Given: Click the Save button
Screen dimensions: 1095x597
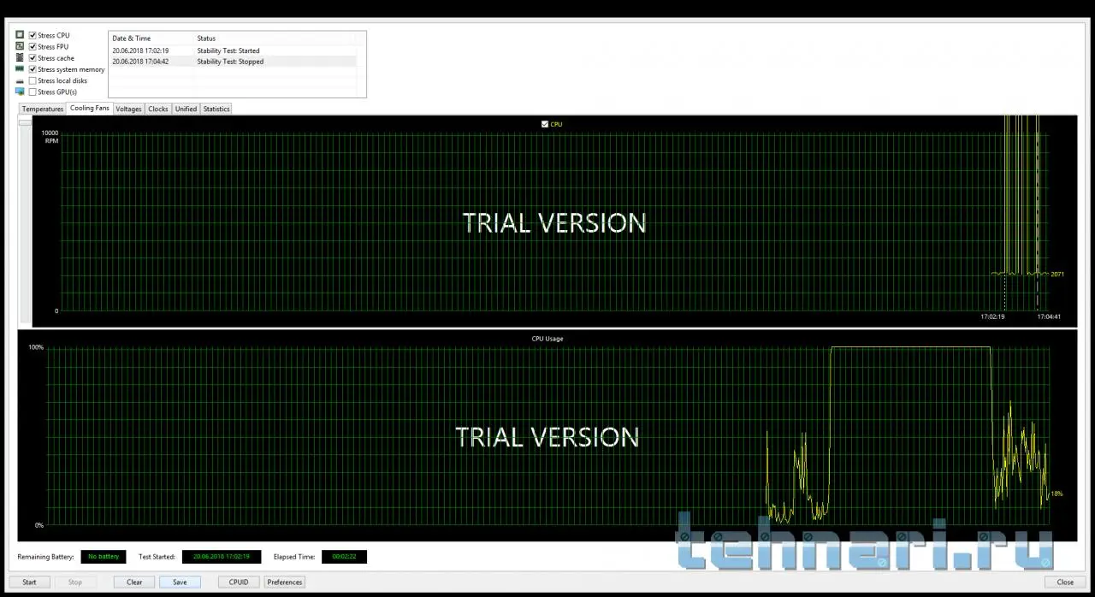Looking at the screenshot, I should 180,582.
